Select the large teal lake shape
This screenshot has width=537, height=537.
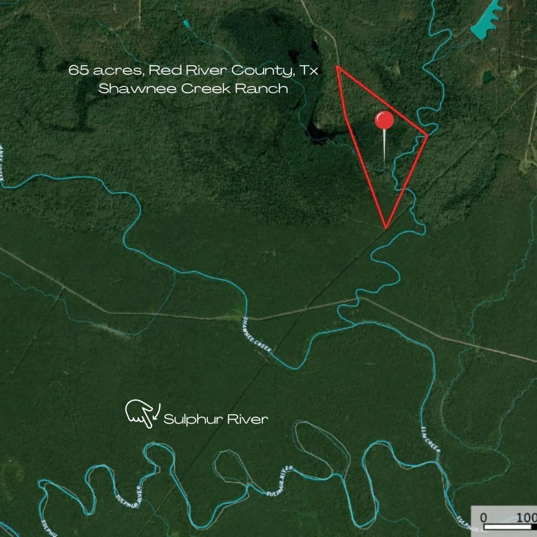click(x=486, y=20)
